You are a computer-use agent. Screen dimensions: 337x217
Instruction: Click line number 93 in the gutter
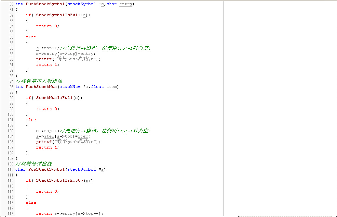point(11,76)
